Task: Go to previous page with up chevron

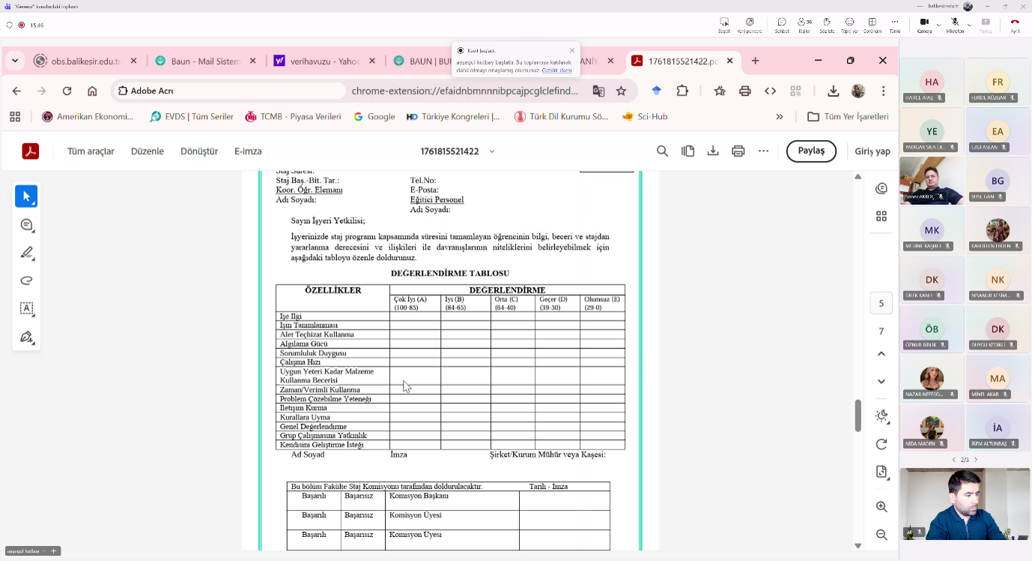Action: [881, 354]
